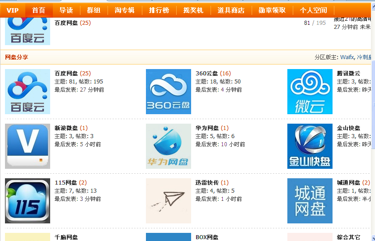375x241 pixels.
Task: Open the 摇奖机 navigation item
Action: [193, 10]
